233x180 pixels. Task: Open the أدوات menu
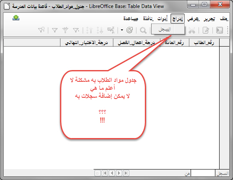[x=162, y=18]
